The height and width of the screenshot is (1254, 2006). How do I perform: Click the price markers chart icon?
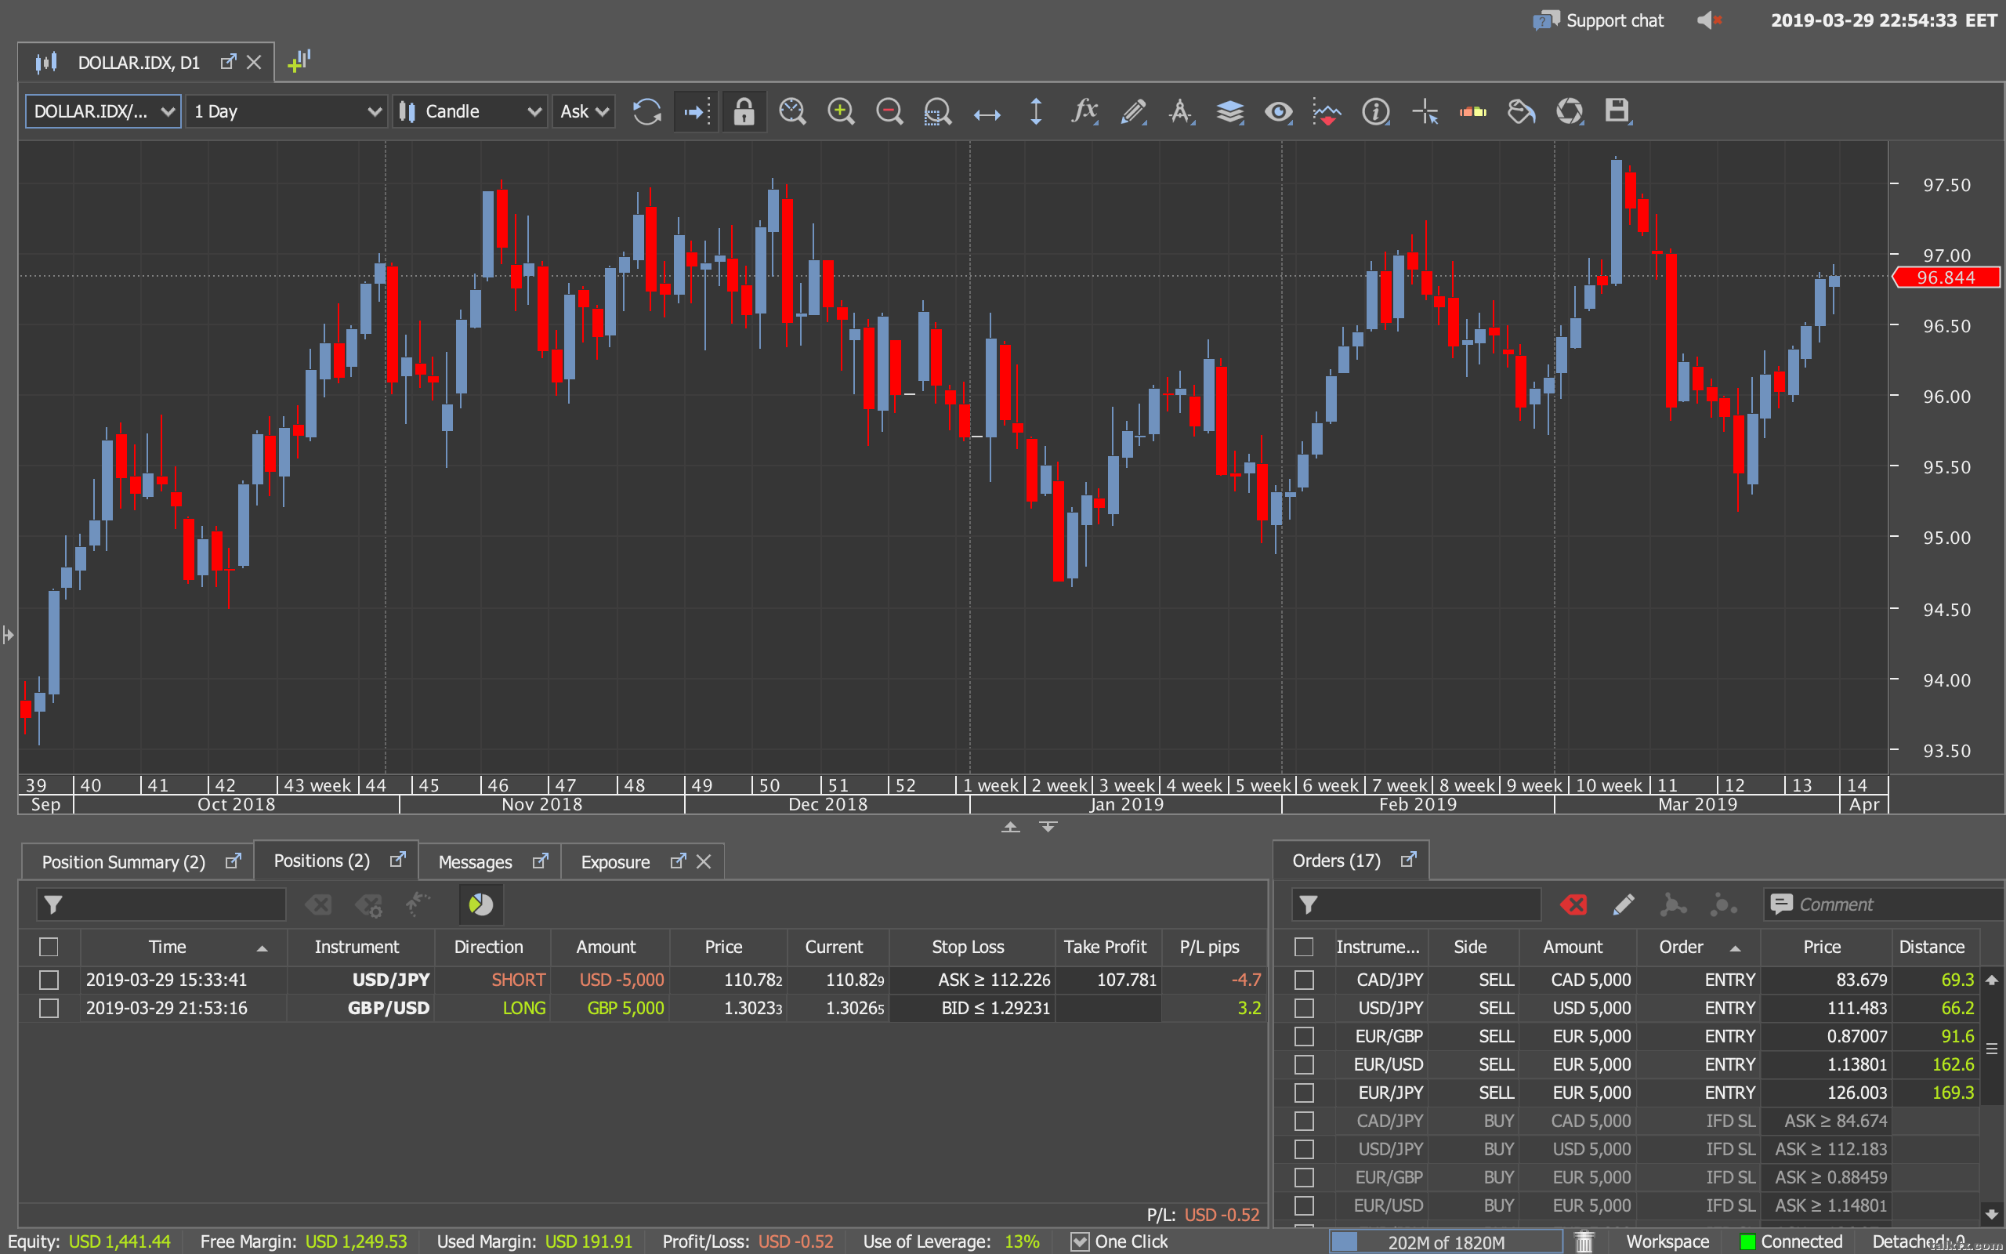coord(1327,111)
